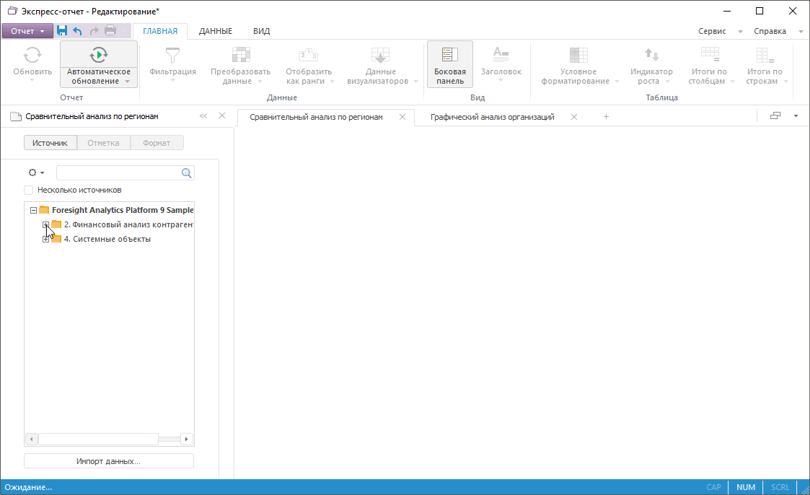Open the Отчет menu button
The width and height of the screenshot is (810, 495).
tap(27, 31)
